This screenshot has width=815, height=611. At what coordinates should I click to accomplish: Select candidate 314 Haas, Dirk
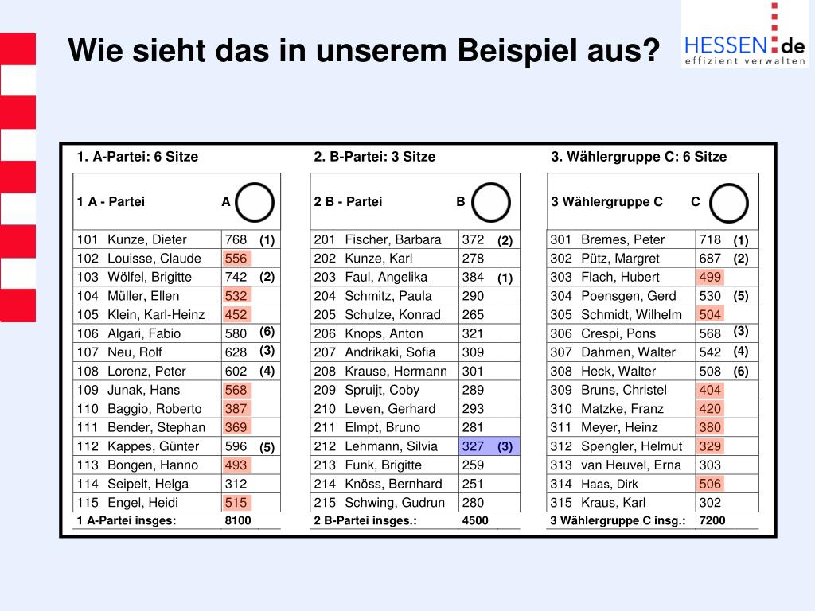pos(610,484)
